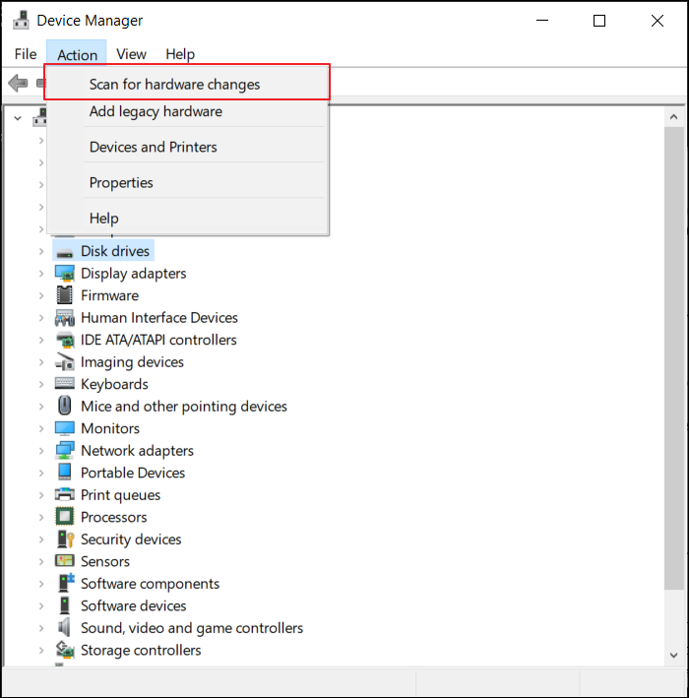Select the Imaging devices label
The height and width of the screenshot is (698, 689).
click(x=132, y=362)
